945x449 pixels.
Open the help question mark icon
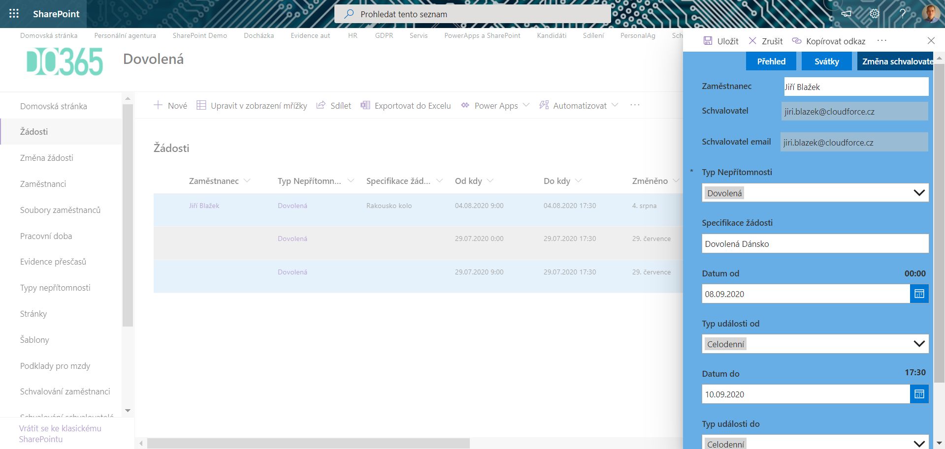point(902,14)
